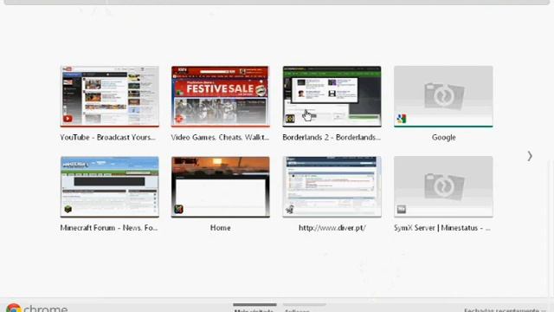Click the Chrome logo in bottom bar
The height and width of the screenshot is (312, 554).
[14, 309]
